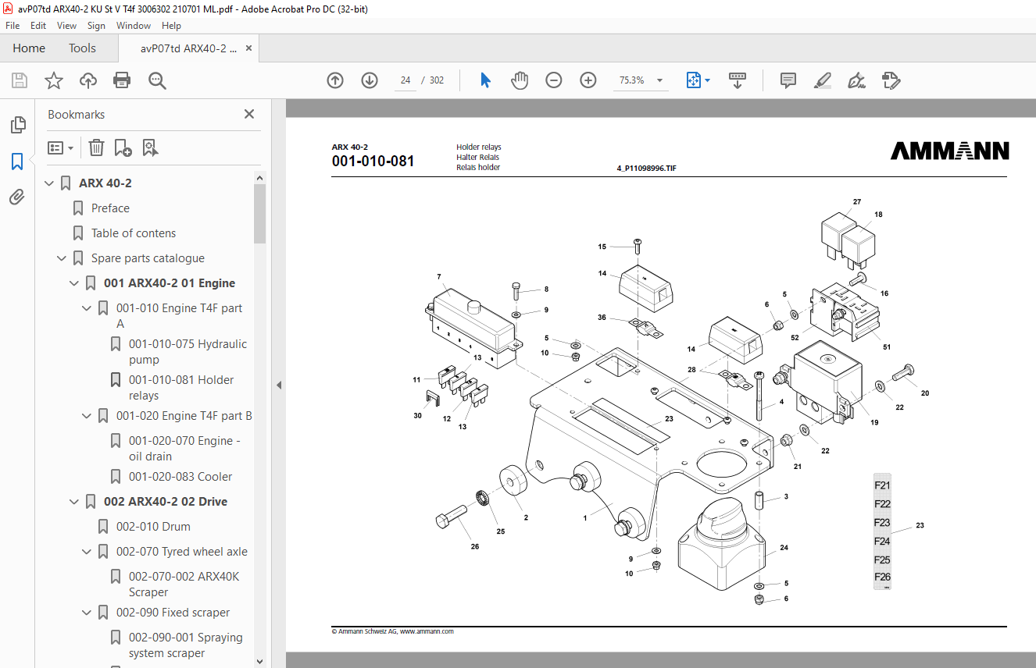The width and height of the screenshot is (1036, 668).
Task: Select the avP07td ARX40-2 document tab
Action: pos(188,48)
